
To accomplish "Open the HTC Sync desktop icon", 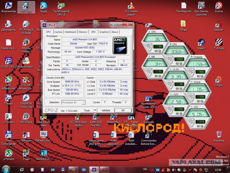I will tap(26, 7).
